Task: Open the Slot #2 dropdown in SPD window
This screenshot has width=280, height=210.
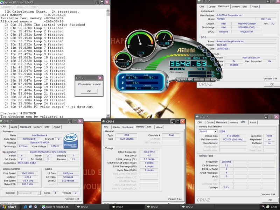Action: click(x=215, y=132)
